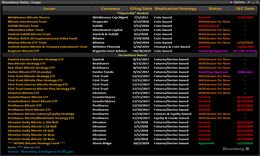
Task: Select VanEck Vectors Bitcoin Strategy ETF
Action: (36, 59)
